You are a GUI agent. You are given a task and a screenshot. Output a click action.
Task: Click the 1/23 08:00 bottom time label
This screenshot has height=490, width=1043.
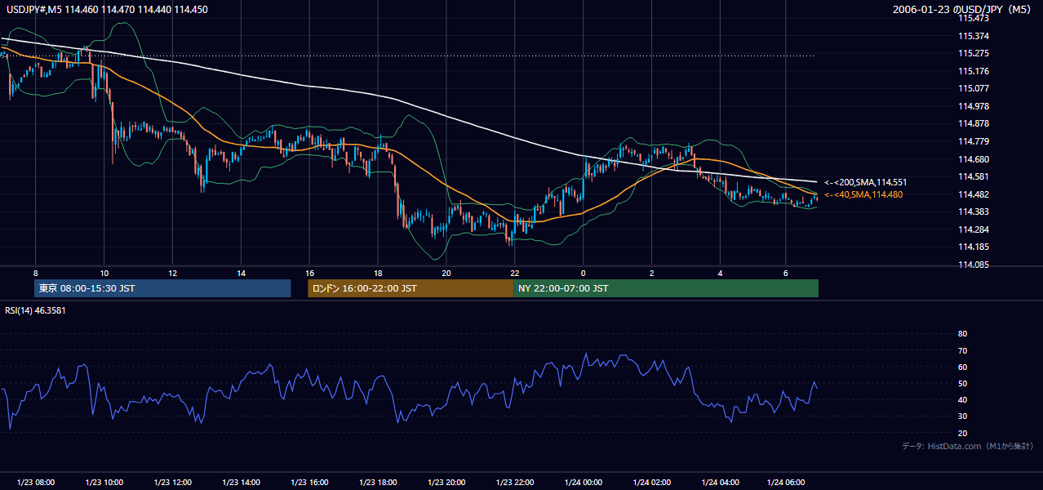(35, 482)
